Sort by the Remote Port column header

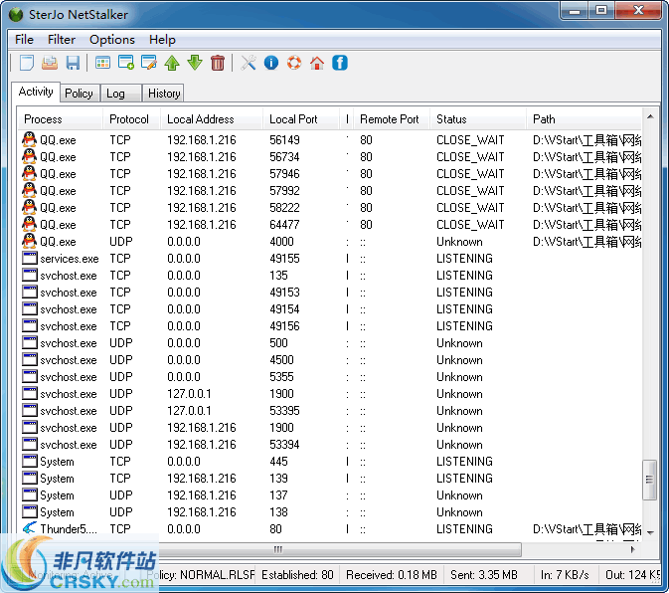[x=392, y=119]
